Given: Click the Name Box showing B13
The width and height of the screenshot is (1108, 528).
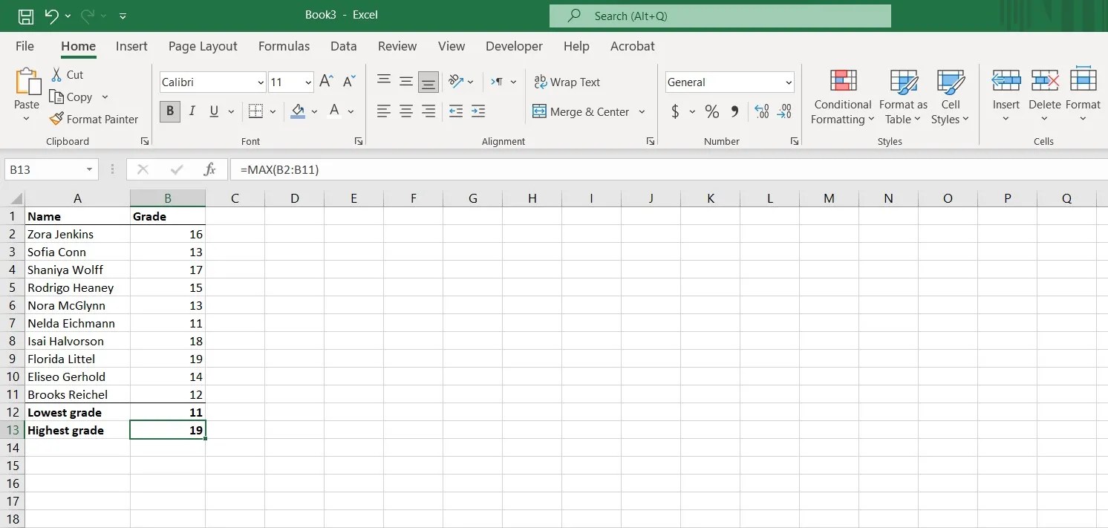Looking at the screenshot, I should [x=45, y=169].
